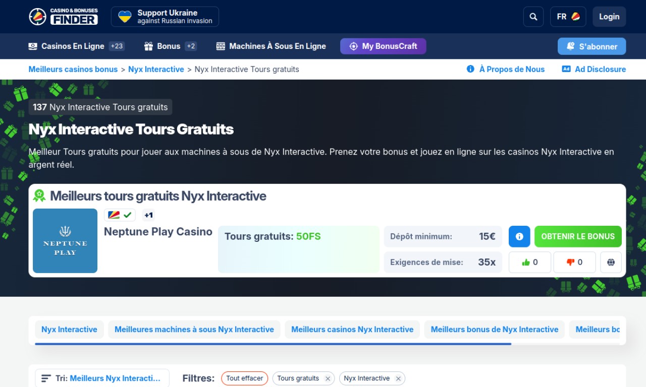Click the Exigences de mise 35x value

(x=487, y=262)
